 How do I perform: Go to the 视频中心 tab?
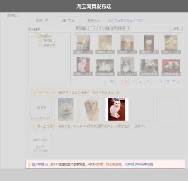[x=94, y=20]
